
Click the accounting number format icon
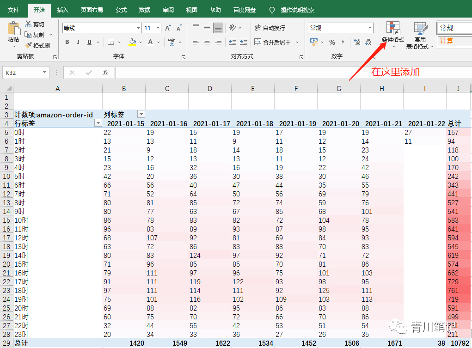click(314, 42)
